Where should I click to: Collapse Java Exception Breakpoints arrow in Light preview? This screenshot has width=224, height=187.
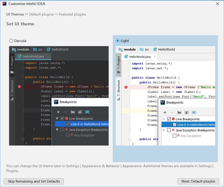[164, 130]
